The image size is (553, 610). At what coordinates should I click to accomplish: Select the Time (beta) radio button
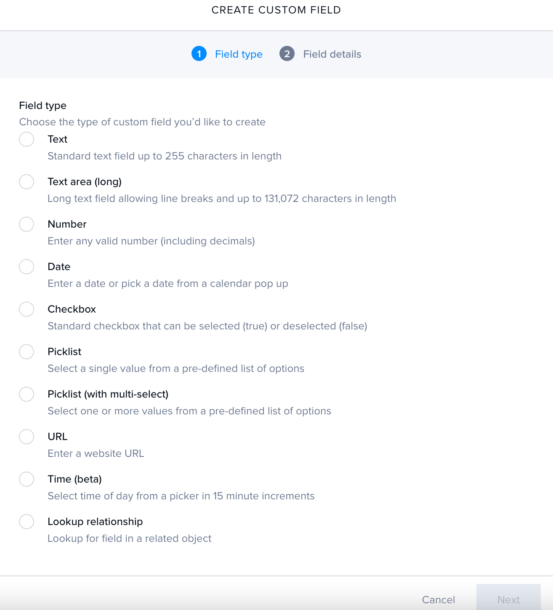coord(27,479)
